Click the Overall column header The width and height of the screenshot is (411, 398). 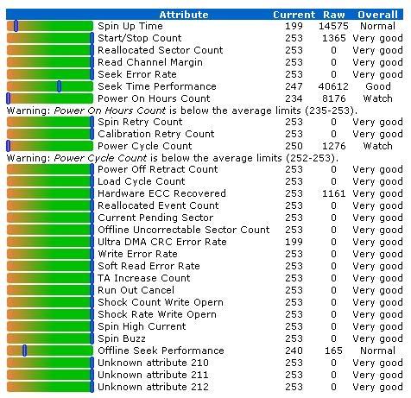click(377, 15)
